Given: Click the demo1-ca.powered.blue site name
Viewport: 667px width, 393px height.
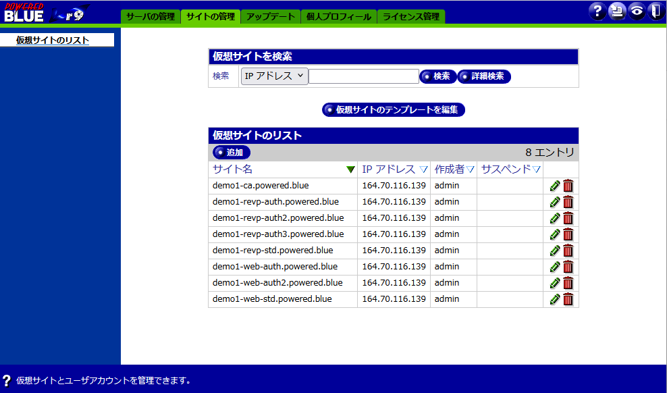Looking at the screenshot, I should pyautogui.click(x=261, y=186).
